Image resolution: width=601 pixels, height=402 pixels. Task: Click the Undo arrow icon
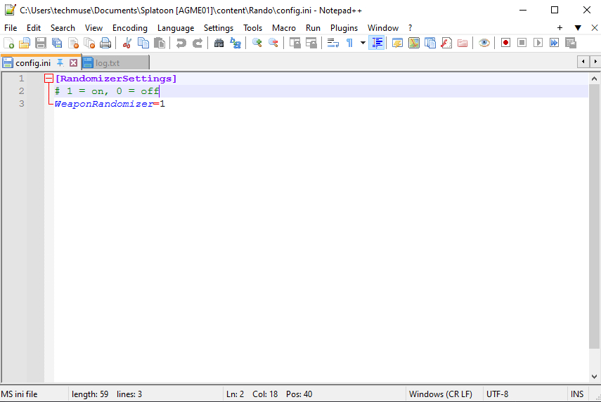tap(181, 43)
